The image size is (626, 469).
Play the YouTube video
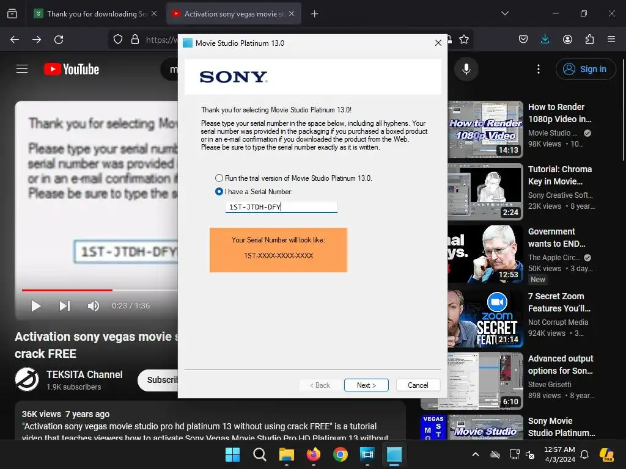point(36,306)
